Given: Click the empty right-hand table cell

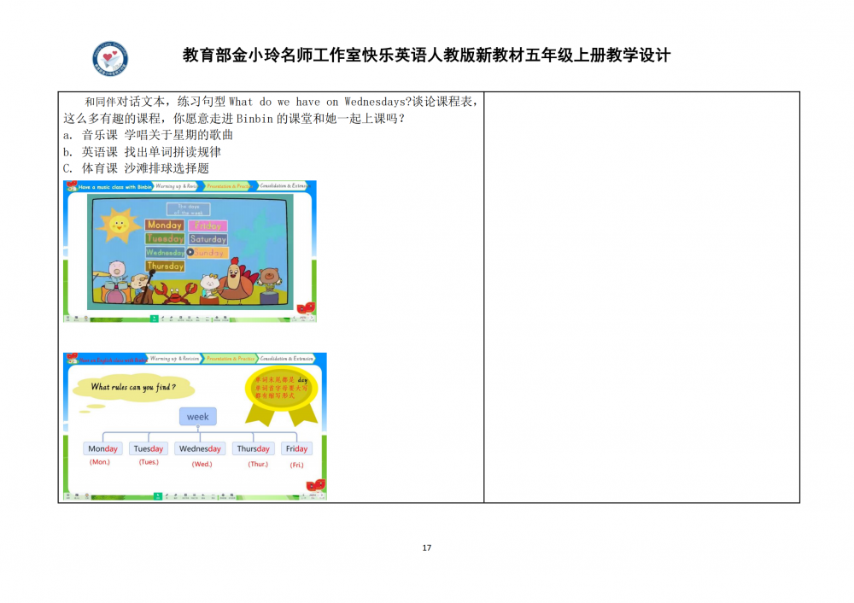Looking at the screenshot, I should tap(641, 297).
